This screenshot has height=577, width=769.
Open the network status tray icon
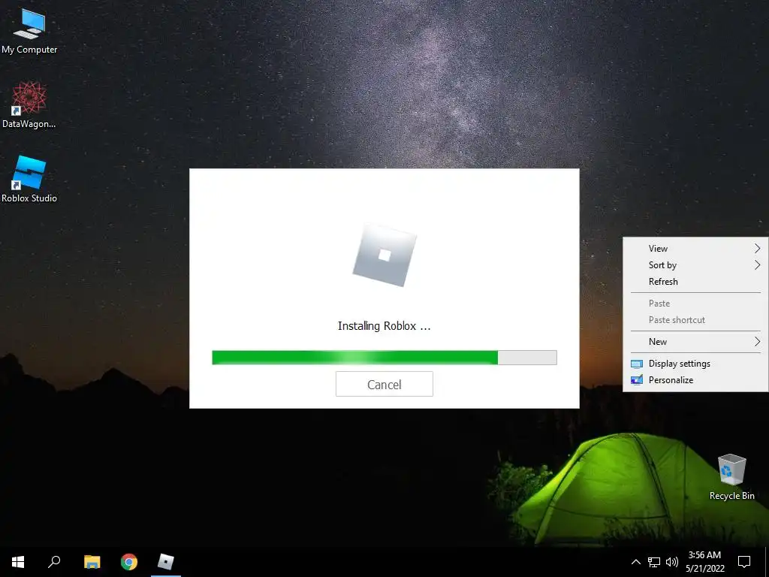pos(654,562)
